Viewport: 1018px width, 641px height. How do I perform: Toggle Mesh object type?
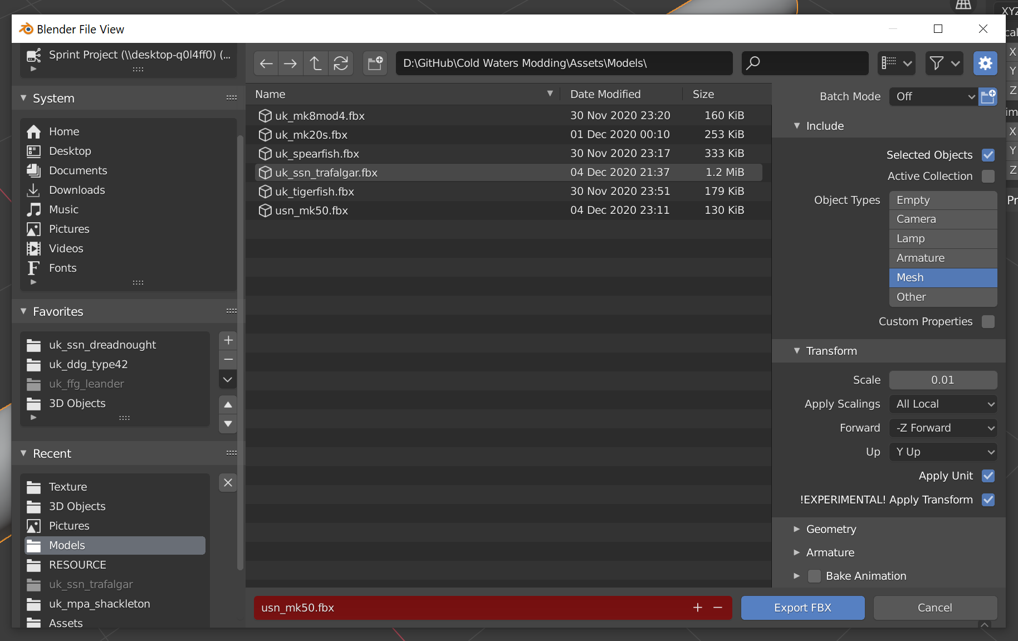(x=943, y=277)
